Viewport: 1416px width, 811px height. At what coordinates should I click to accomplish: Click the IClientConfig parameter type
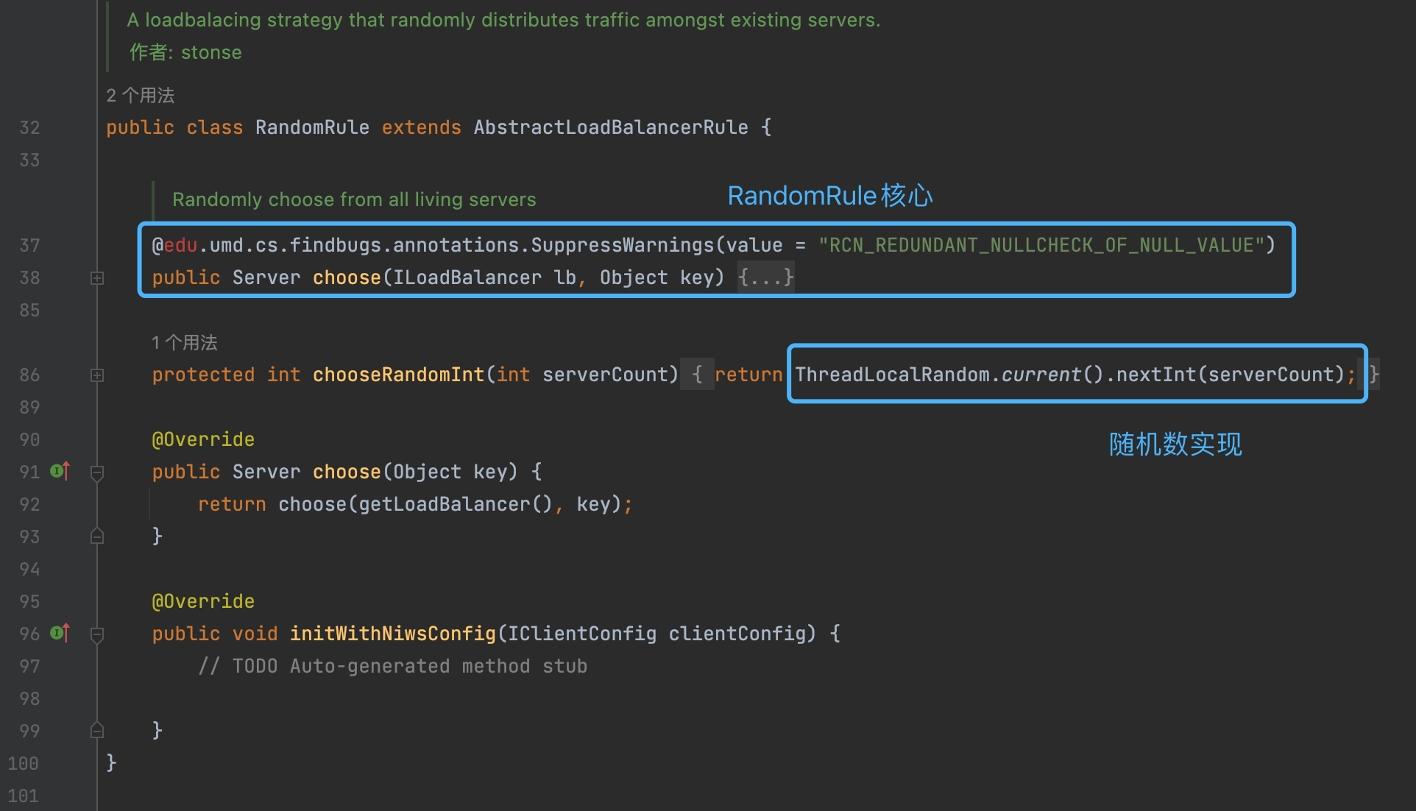click(x=582, y=634)
